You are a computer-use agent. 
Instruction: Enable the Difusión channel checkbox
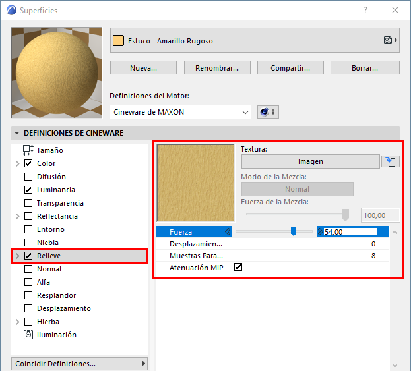click(x=28, y=177)
